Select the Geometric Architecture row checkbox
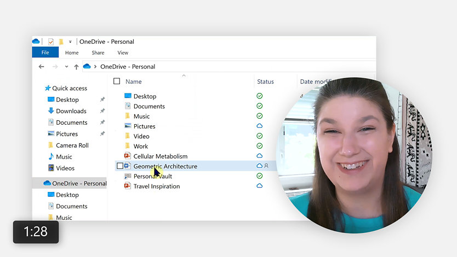Screen dimensions: 457x257 (120, 166)
